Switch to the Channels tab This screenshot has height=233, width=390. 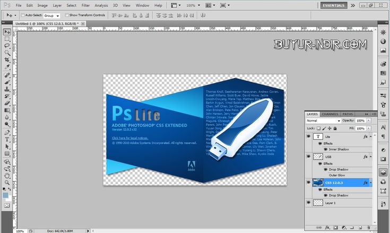tap(330, 114)
